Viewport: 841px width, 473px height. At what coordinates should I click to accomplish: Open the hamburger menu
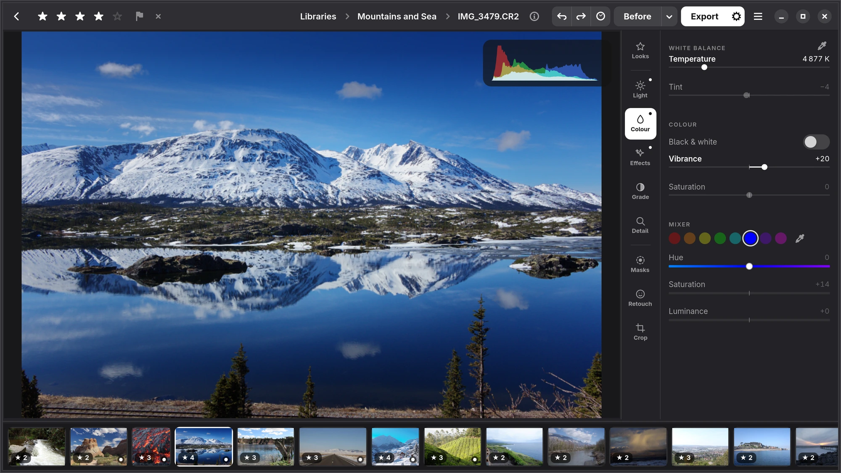point(758,16)
